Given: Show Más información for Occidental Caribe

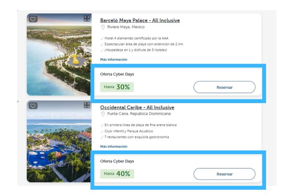Looking at the screenshot, I should [114, 147].
